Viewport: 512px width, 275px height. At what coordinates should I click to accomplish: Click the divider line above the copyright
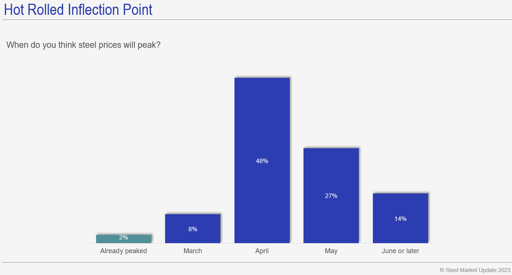point(256,262)
